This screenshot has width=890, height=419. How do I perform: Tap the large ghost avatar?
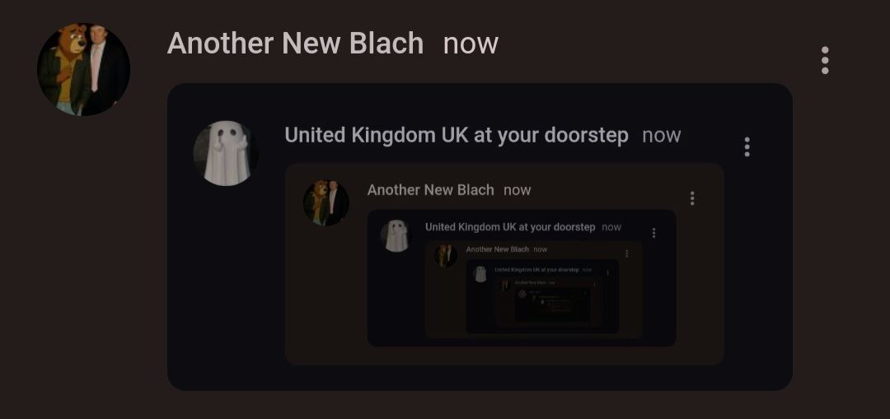[226, 153]
